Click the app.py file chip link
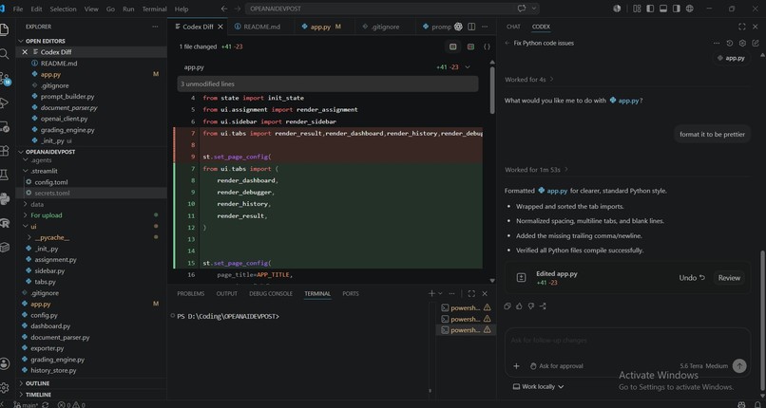The image size is (766, 408). coord(732,58)
